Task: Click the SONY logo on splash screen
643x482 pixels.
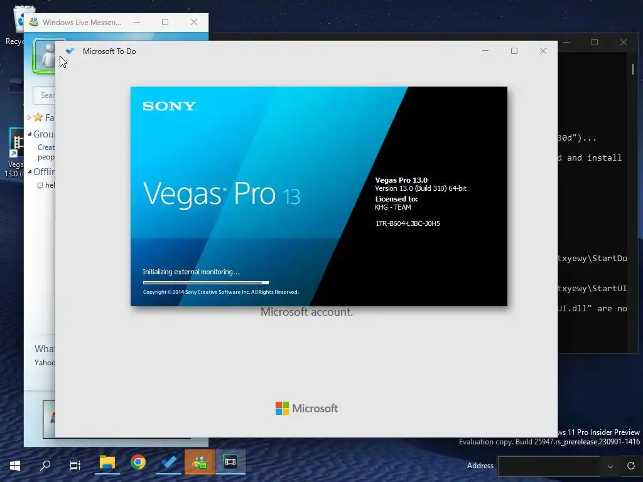Action: click(170, 106)
